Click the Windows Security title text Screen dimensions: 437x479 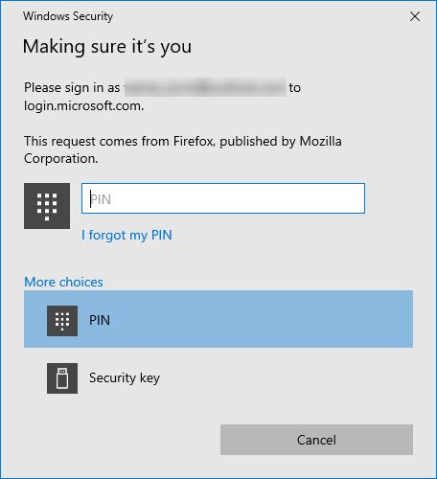(68, 16)
